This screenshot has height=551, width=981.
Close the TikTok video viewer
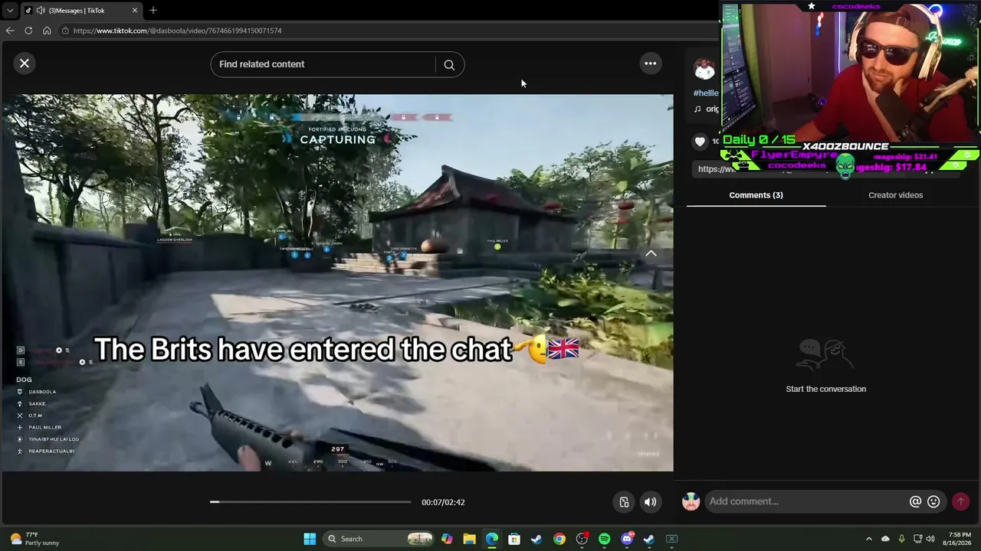point(25,64)
